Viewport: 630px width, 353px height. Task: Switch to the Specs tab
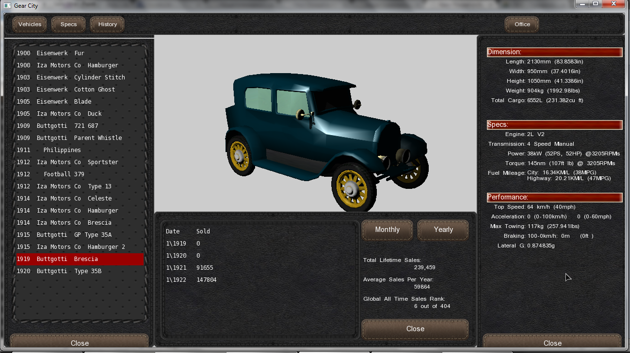pyautogui.click(x=68, y=24)
